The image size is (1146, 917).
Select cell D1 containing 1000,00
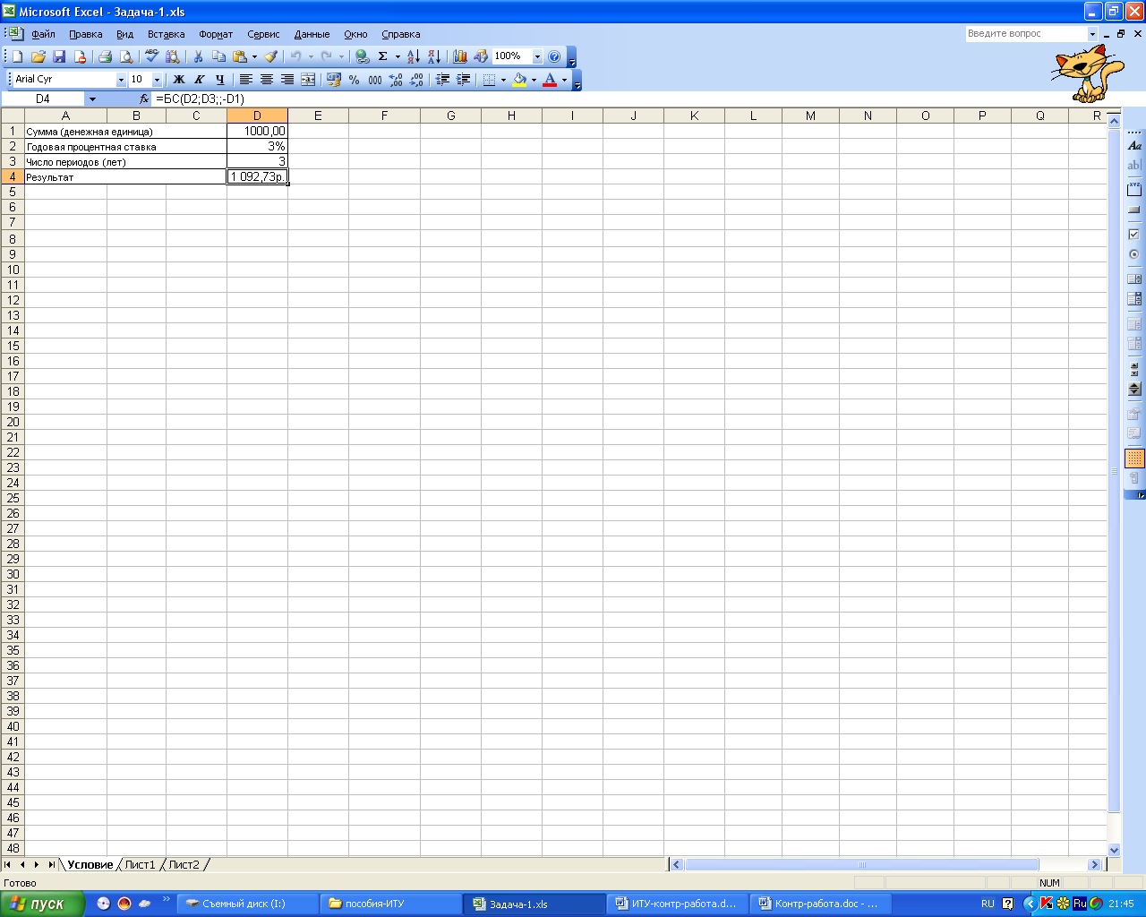257,131
